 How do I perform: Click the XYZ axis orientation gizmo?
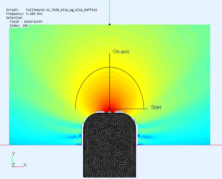(x=19, y=160)
